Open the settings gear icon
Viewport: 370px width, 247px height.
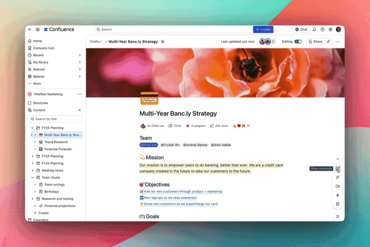(330, 30)
